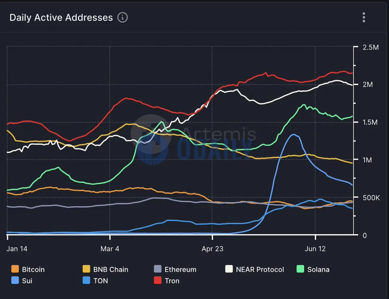
Task: Click the Daily Active Addresses title
Action: click(x=61, y=18)
